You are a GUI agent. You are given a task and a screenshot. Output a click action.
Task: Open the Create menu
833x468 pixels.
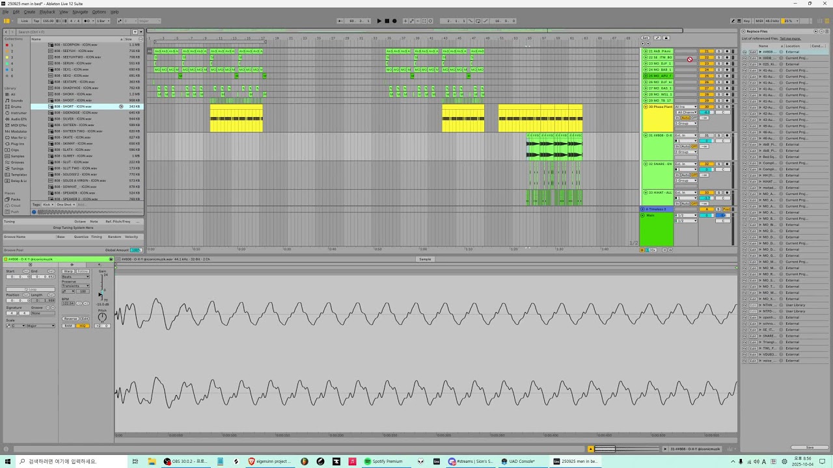(30, 12)
